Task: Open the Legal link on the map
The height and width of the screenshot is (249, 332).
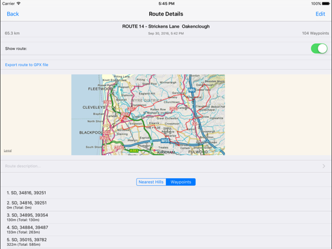Action: click(8, 150)
